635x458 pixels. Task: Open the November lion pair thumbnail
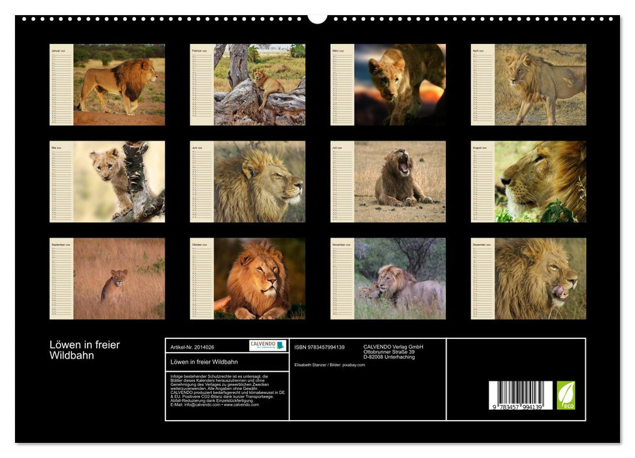(400, 278)
